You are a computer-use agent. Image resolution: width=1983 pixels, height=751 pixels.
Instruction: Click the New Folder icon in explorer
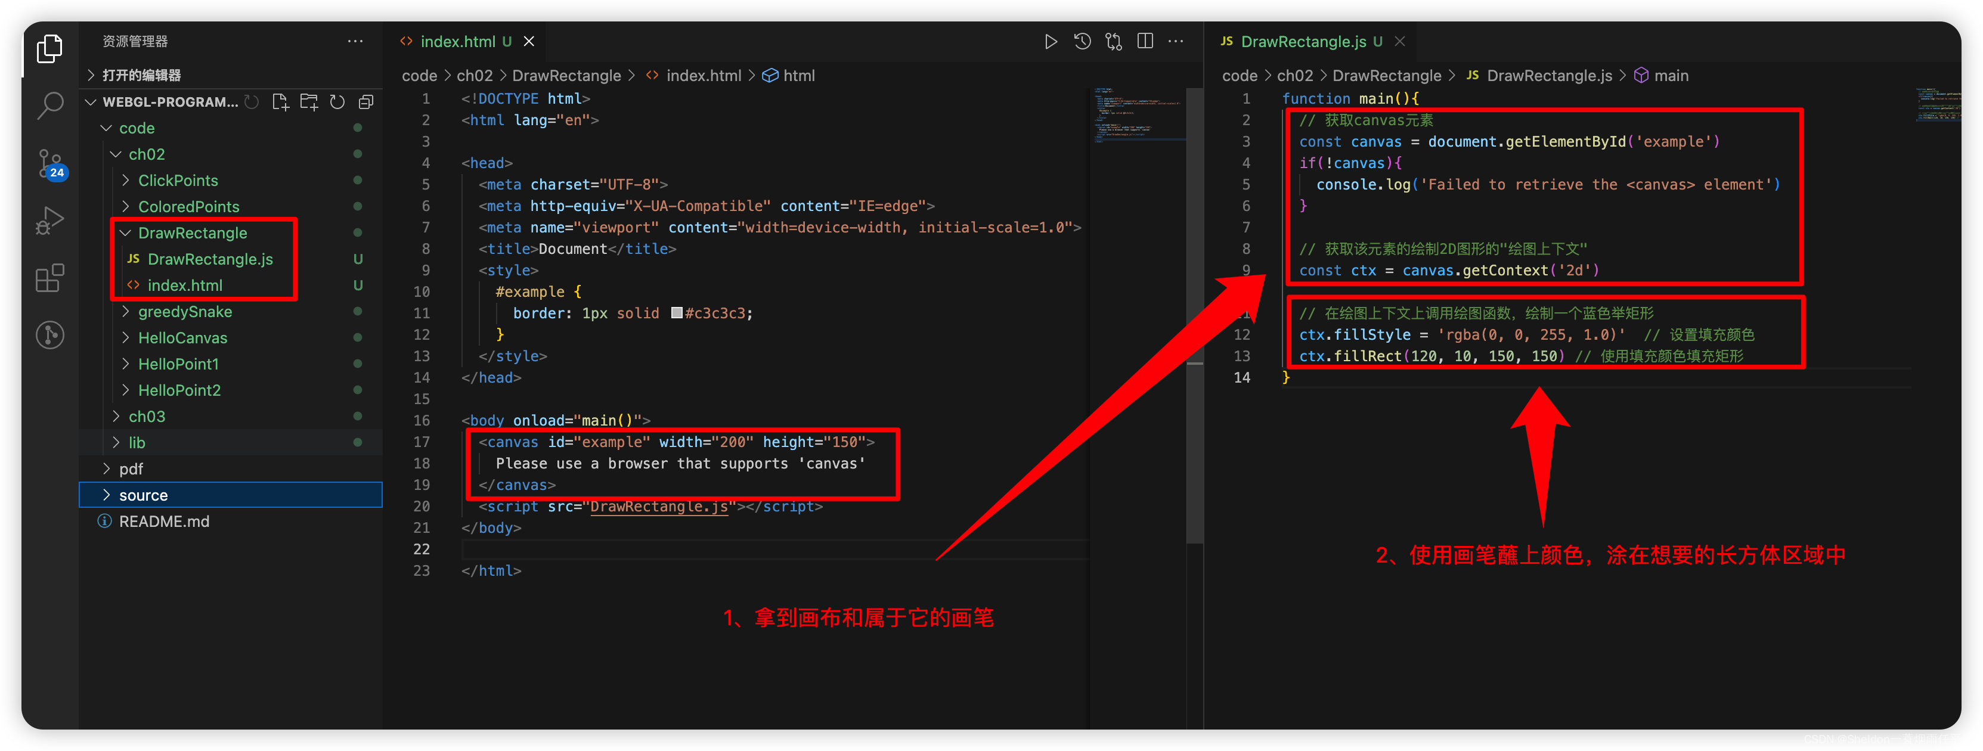[309, 103]
